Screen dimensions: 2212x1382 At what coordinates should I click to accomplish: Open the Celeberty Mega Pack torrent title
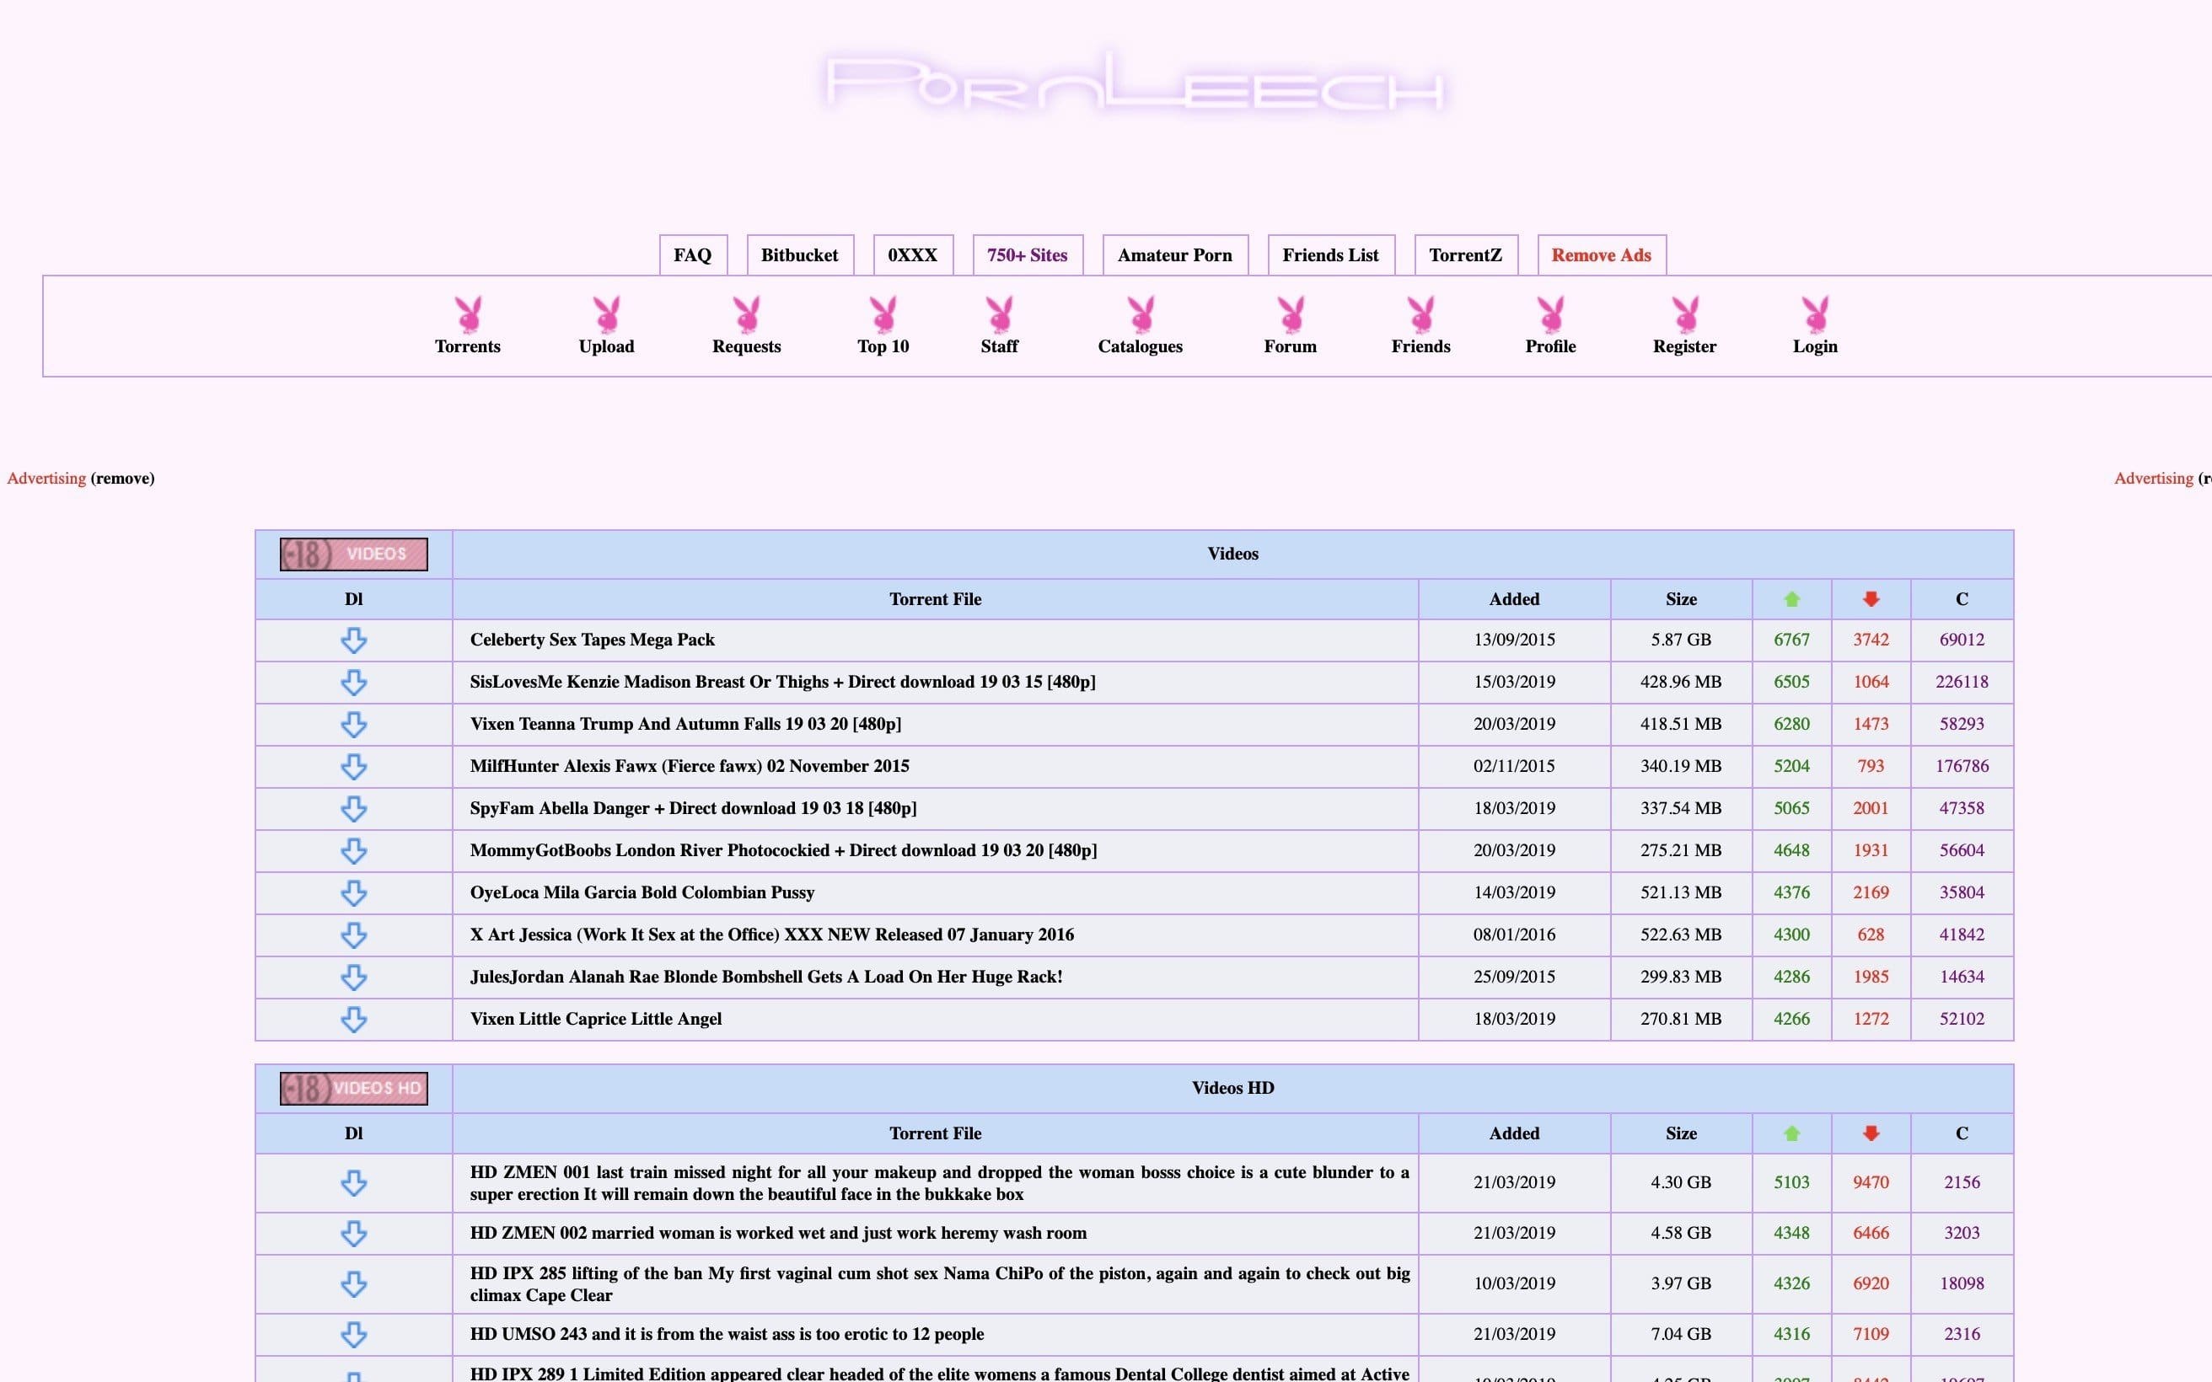(593, 640)
